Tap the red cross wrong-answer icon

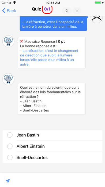[22, 41]
